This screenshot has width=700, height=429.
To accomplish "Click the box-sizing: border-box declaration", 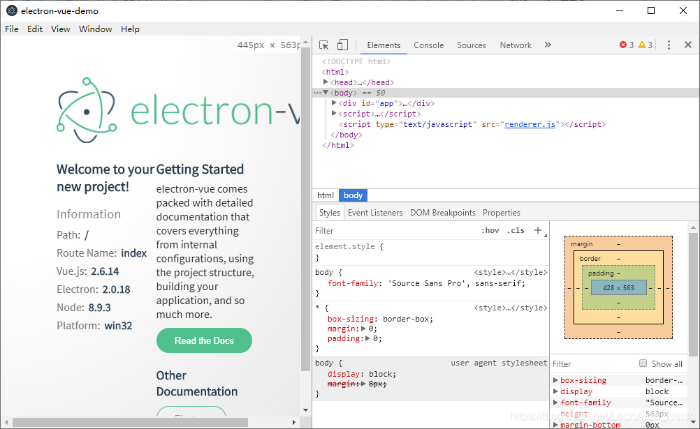I will pos(380,319).
